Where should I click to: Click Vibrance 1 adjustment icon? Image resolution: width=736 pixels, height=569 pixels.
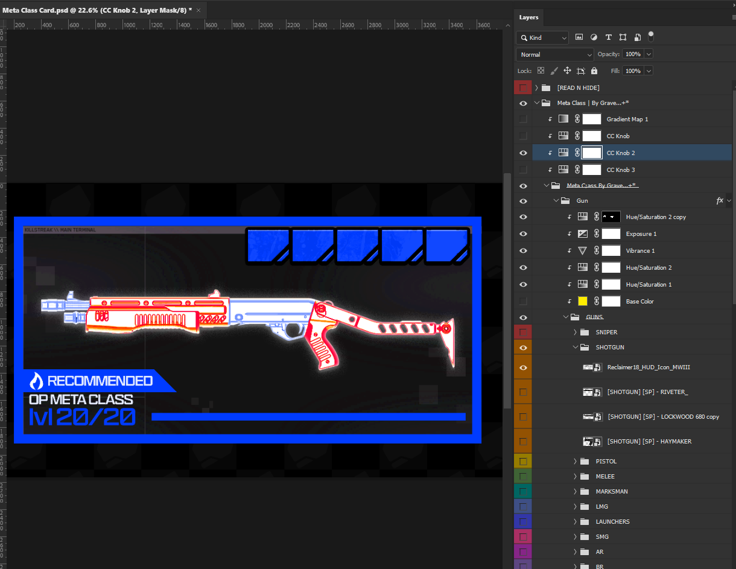coord(582,250)
